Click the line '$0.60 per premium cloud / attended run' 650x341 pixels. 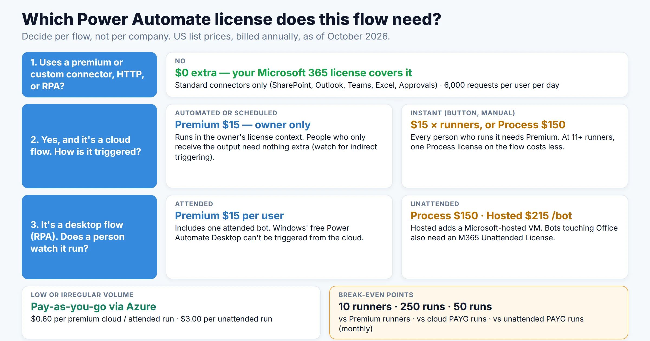point(152,319)
